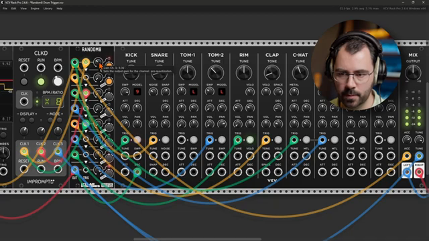Click the RIM TUNE knob
Viewport: 429px width, 241px height.
[244, 73]
